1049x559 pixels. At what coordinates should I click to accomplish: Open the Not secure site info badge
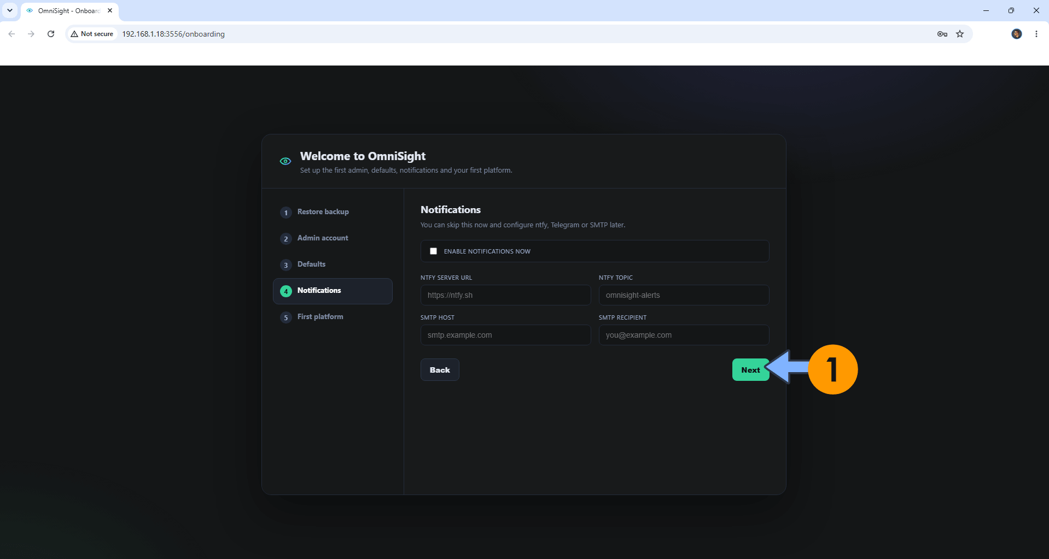tap(92, 34)
